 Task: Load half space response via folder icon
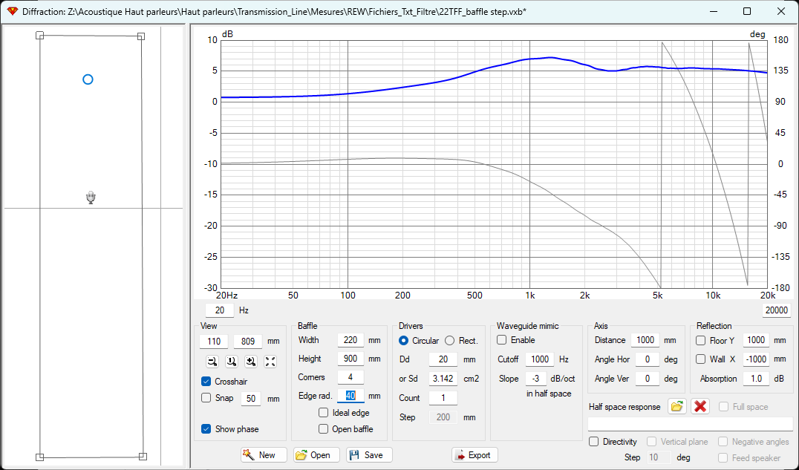(x=676, y=406)
